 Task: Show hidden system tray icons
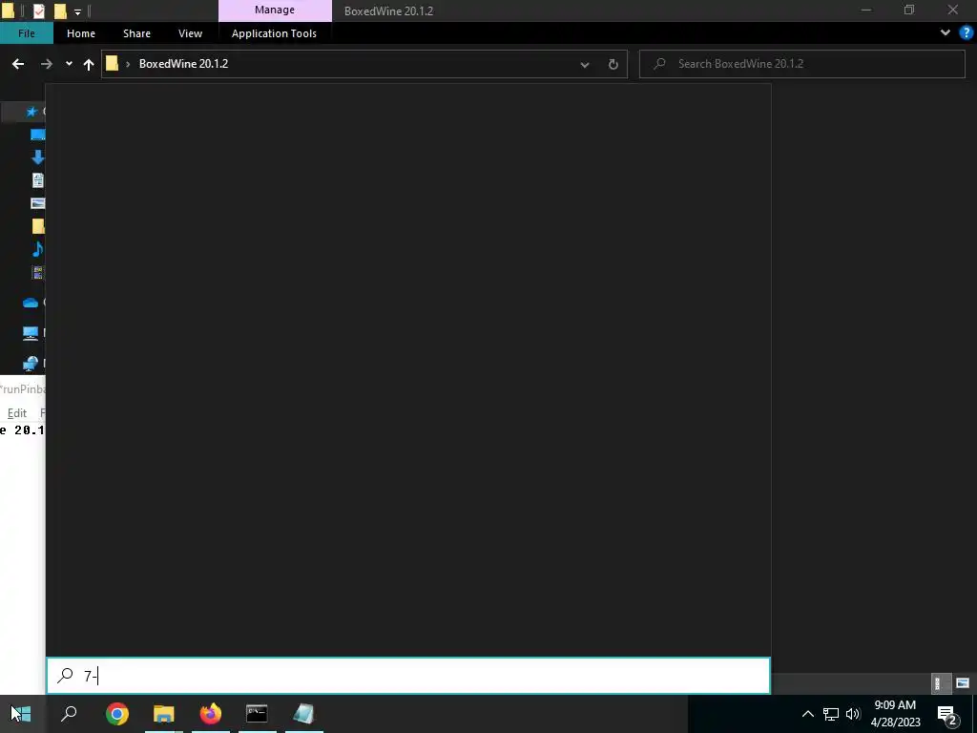point(807,714)
